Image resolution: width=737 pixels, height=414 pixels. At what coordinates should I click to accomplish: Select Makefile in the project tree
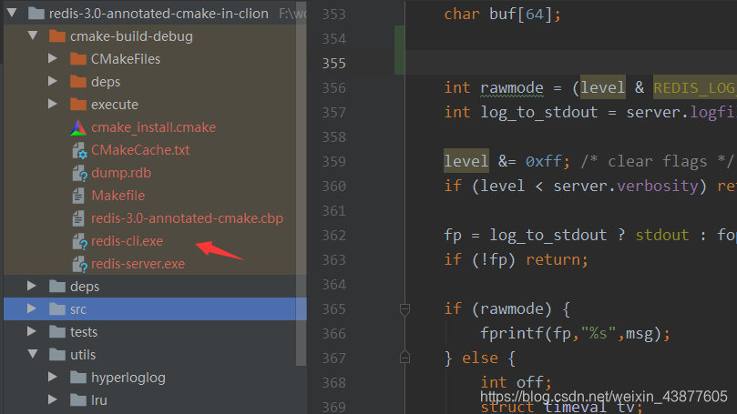tap(118, 196)
